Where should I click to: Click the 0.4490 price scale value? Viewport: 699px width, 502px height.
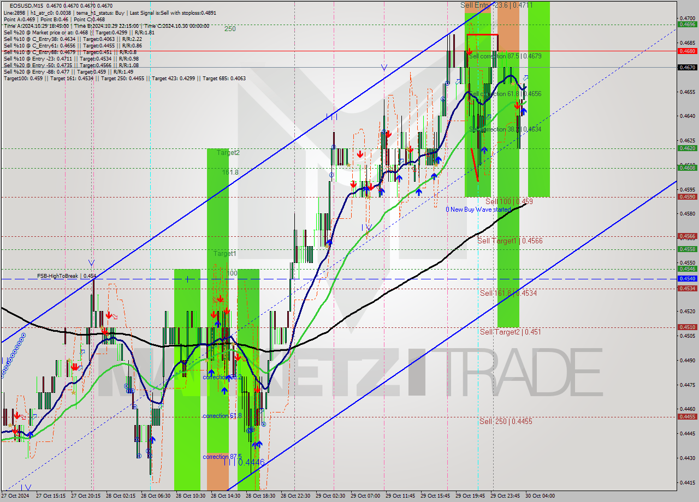[x=687, y=360]
